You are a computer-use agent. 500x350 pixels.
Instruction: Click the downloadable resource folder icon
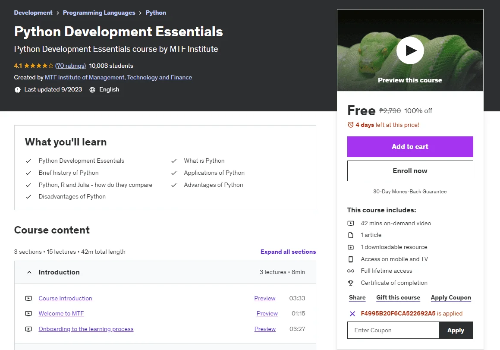tap(351, 247)
